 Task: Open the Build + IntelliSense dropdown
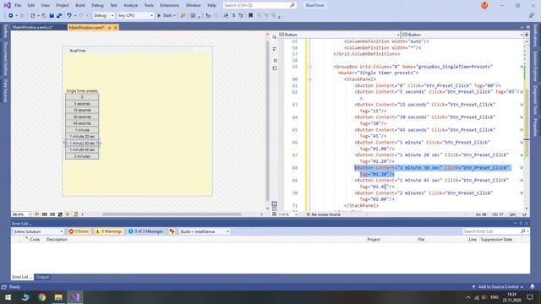[205, 231]
